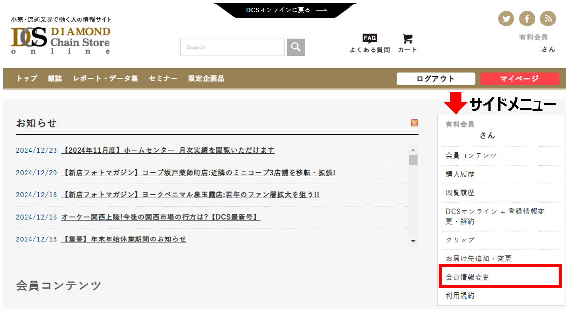Open 購入履歴 from the side menu
The image size is (566, 309).
[x=460, y=174]
